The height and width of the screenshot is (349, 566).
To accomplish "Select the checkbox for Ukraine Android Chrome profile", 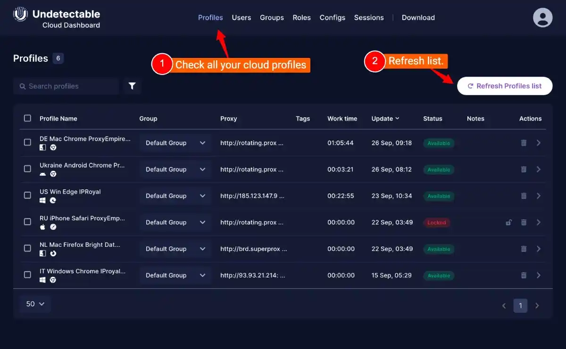I will (27, 169).
